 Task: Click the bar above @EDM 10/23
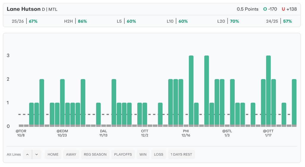click(62, 101)
